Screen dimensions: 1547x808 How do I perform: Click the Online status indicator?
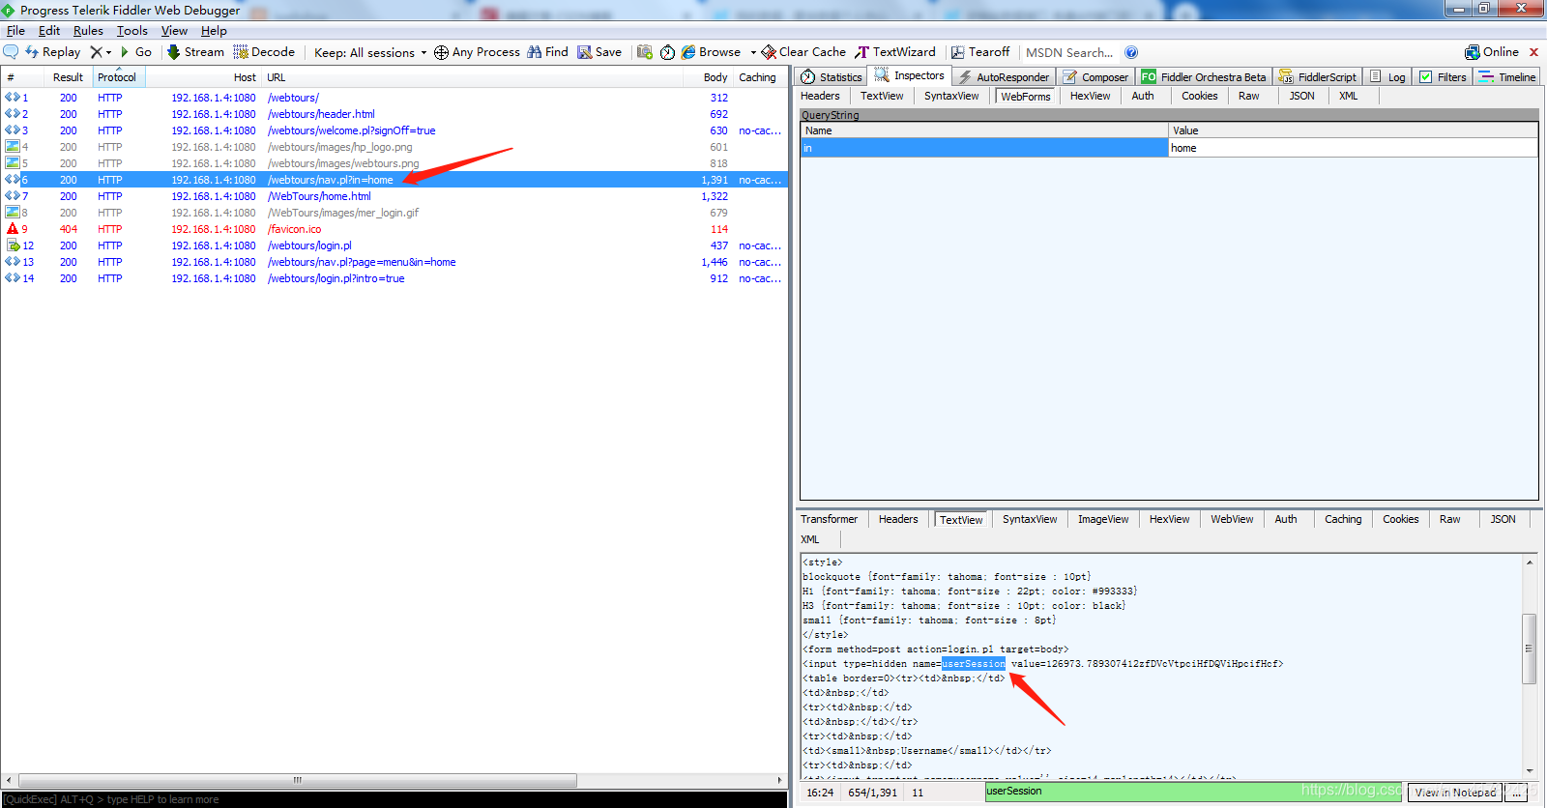(x=1492, y=52)
